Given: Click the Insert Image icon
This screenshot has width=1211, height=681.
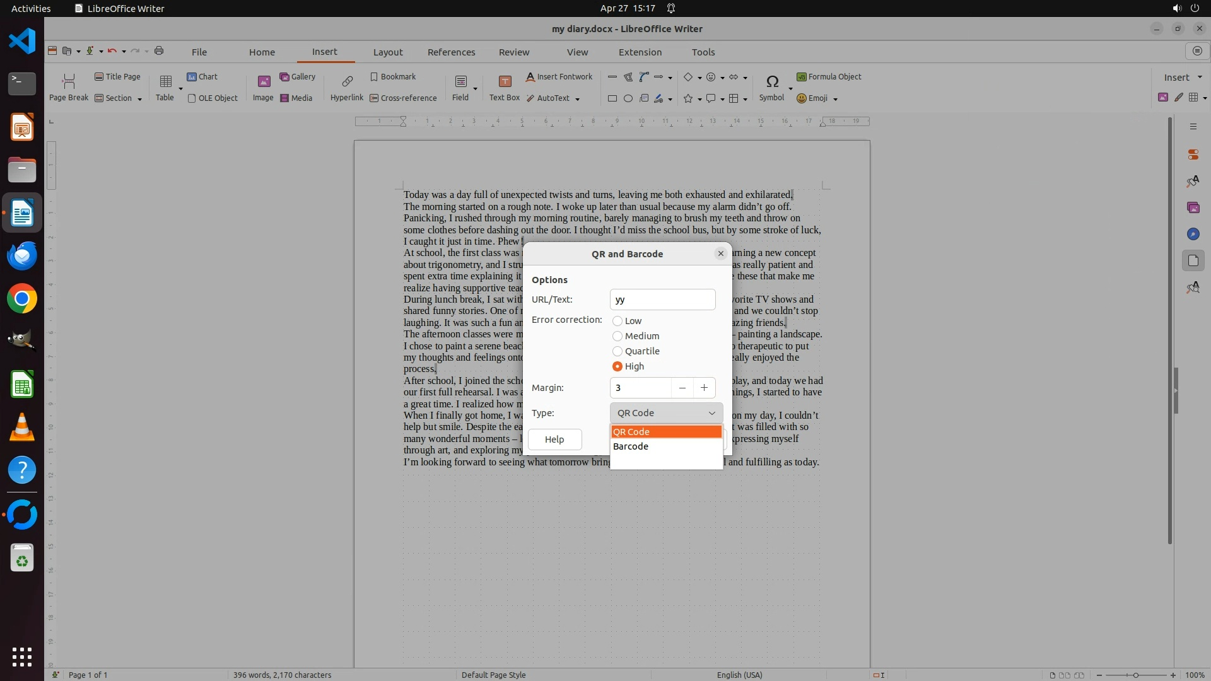Looking at the screenshot, I should pyautogui.click(x=264, y=81).
